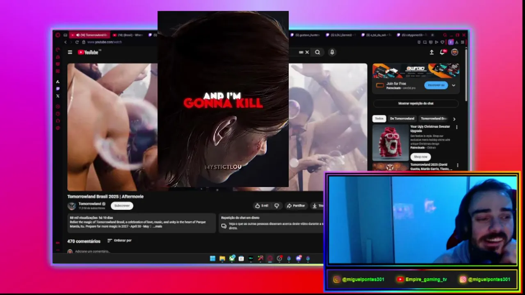Like the video showing 5 mil

(261, 206)
